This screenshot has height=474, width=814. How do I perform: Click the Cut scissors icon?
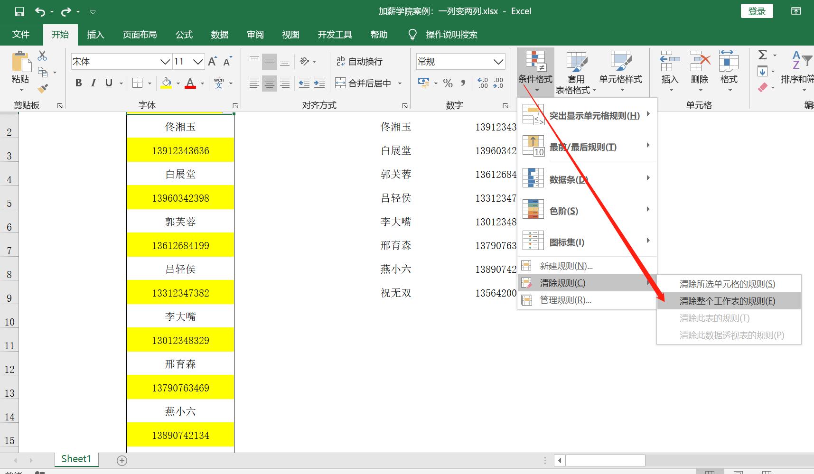click(42, 56)
